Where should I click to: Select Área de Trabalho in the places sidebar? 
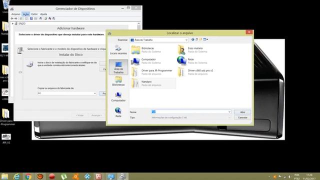click(118, 67)
